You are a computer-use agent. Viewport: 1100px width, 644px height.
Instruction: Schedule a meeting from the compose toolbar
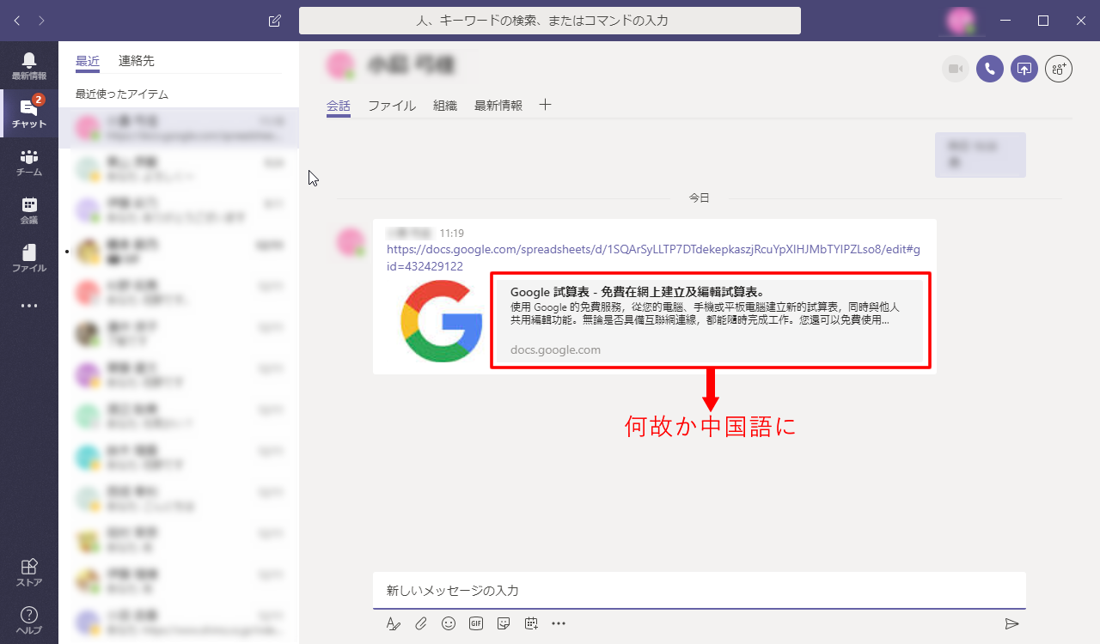point(530,623)
